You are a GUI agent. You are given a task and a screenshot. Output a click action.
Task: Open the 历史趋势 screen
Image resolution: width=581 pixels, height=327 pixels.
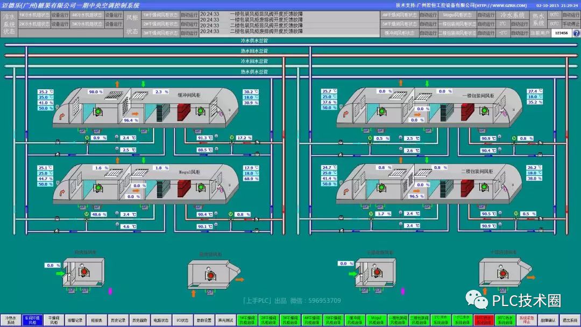tap(139, 320)
